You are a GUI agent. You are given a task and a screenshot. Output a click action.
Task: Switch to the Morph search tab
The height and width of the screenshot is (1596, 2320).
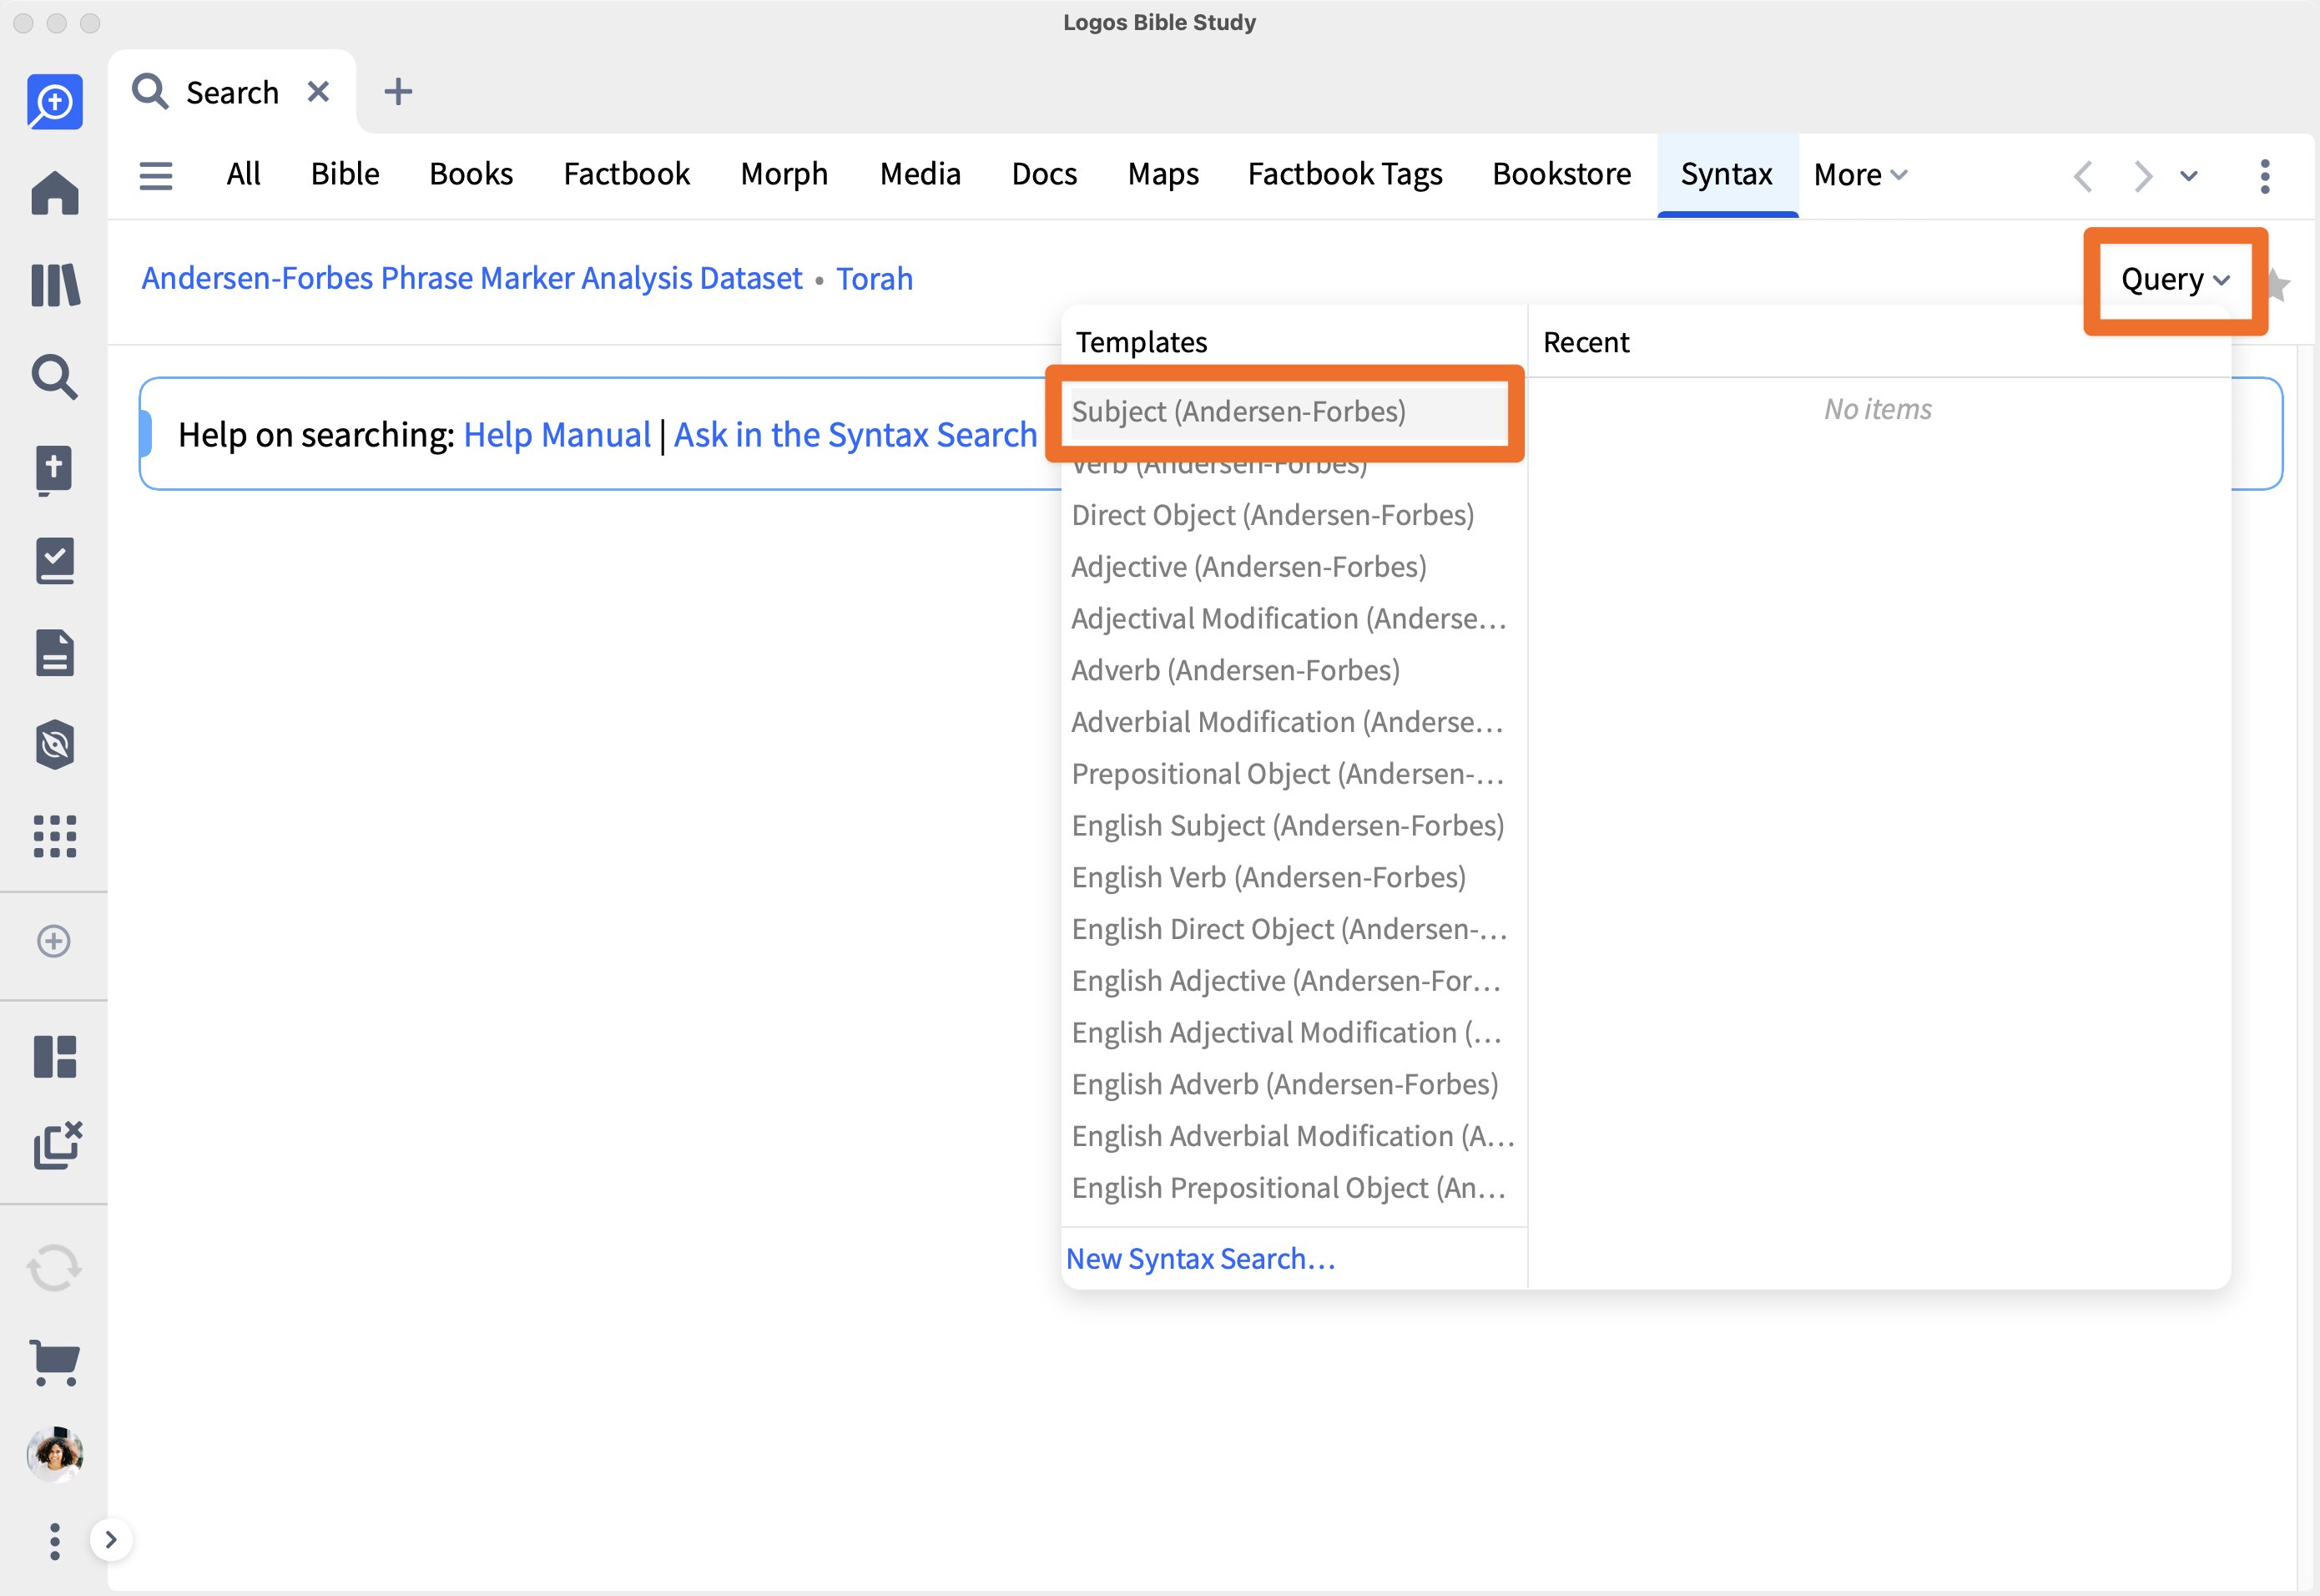click(784, 174)
